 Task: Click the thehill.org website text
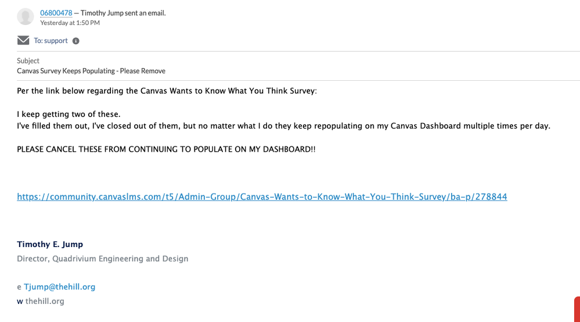coord(45,301)
